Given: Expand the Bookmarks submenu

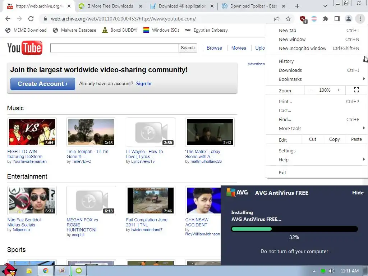Looking at the screenshot, I should tap(316, 79).
